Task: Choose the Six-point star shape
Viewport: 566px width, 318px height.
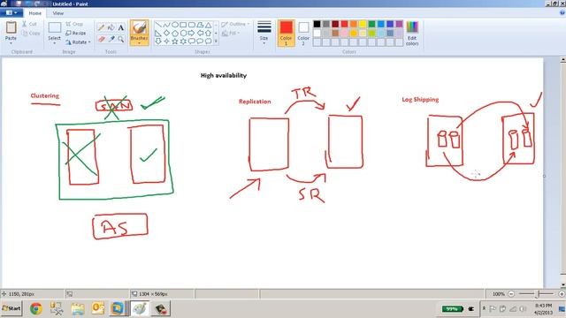Action: (x=183, y=42)
